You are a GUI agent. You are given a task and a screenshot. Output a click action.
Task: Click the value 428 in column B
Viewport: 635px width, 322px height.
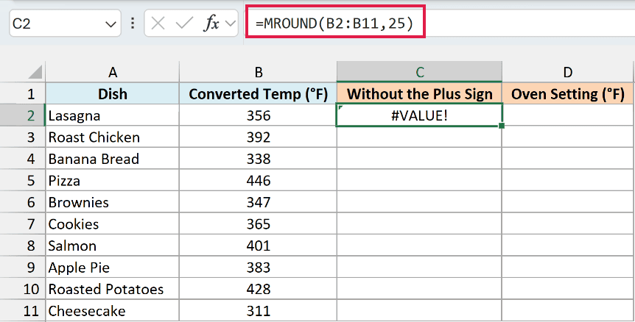click(258, 289)
